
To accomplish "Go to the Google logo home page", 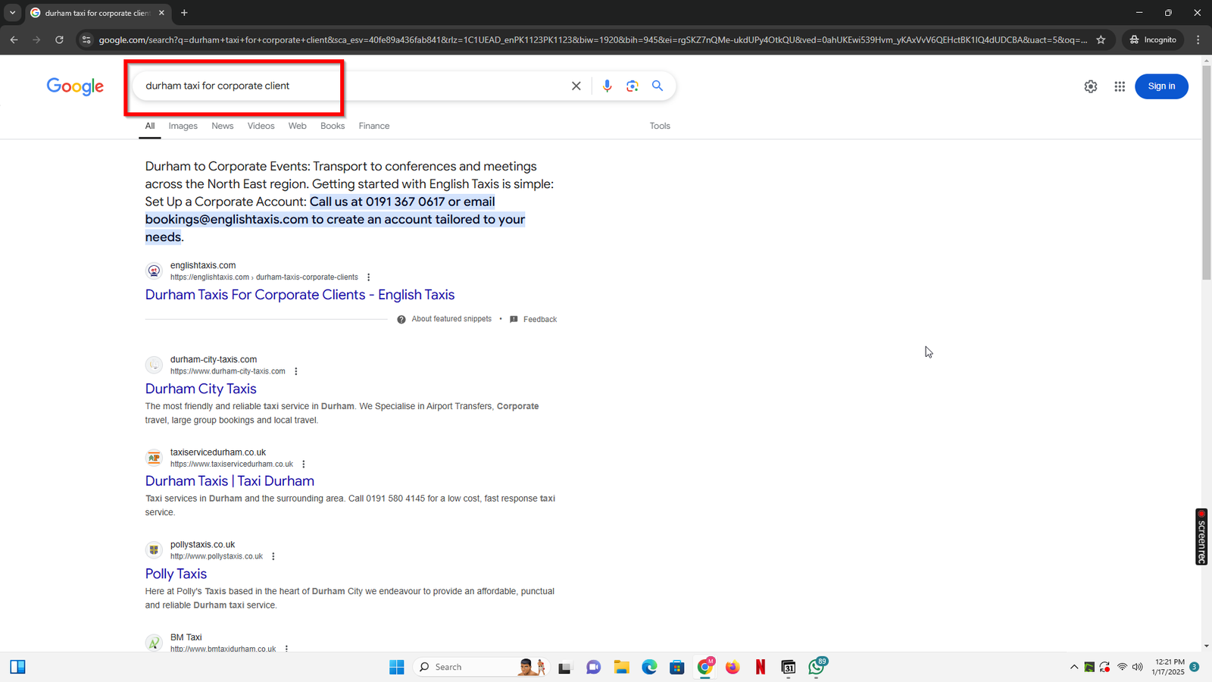I will pyautogui.click(x=75, y=86).
